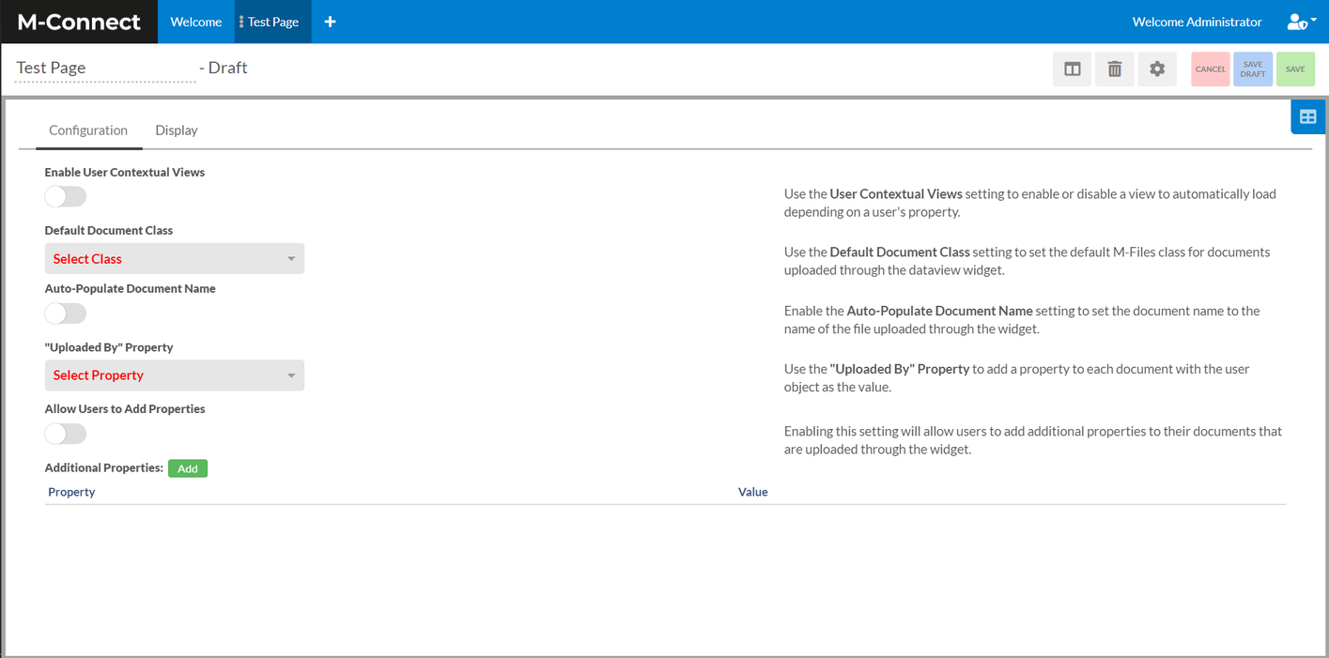Viewport: 1329px width, 658px height.
Task: Switch to the Display tab
Action: coord(177,130)
